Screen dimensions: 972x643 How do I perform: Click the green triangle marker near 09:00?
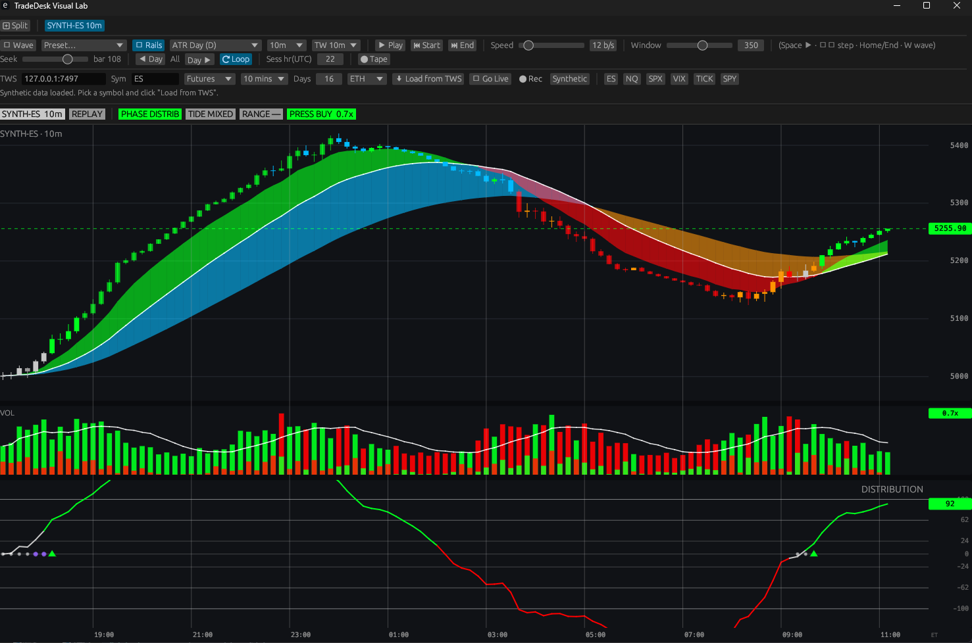click(x=814, y=554)
